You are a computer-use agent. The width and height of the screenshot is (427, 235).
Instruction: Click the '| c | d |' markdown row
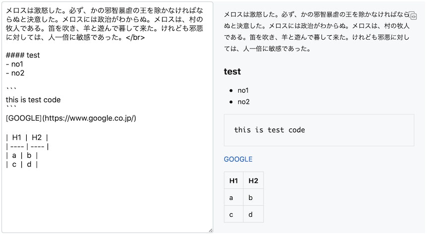tap(22, 165)
